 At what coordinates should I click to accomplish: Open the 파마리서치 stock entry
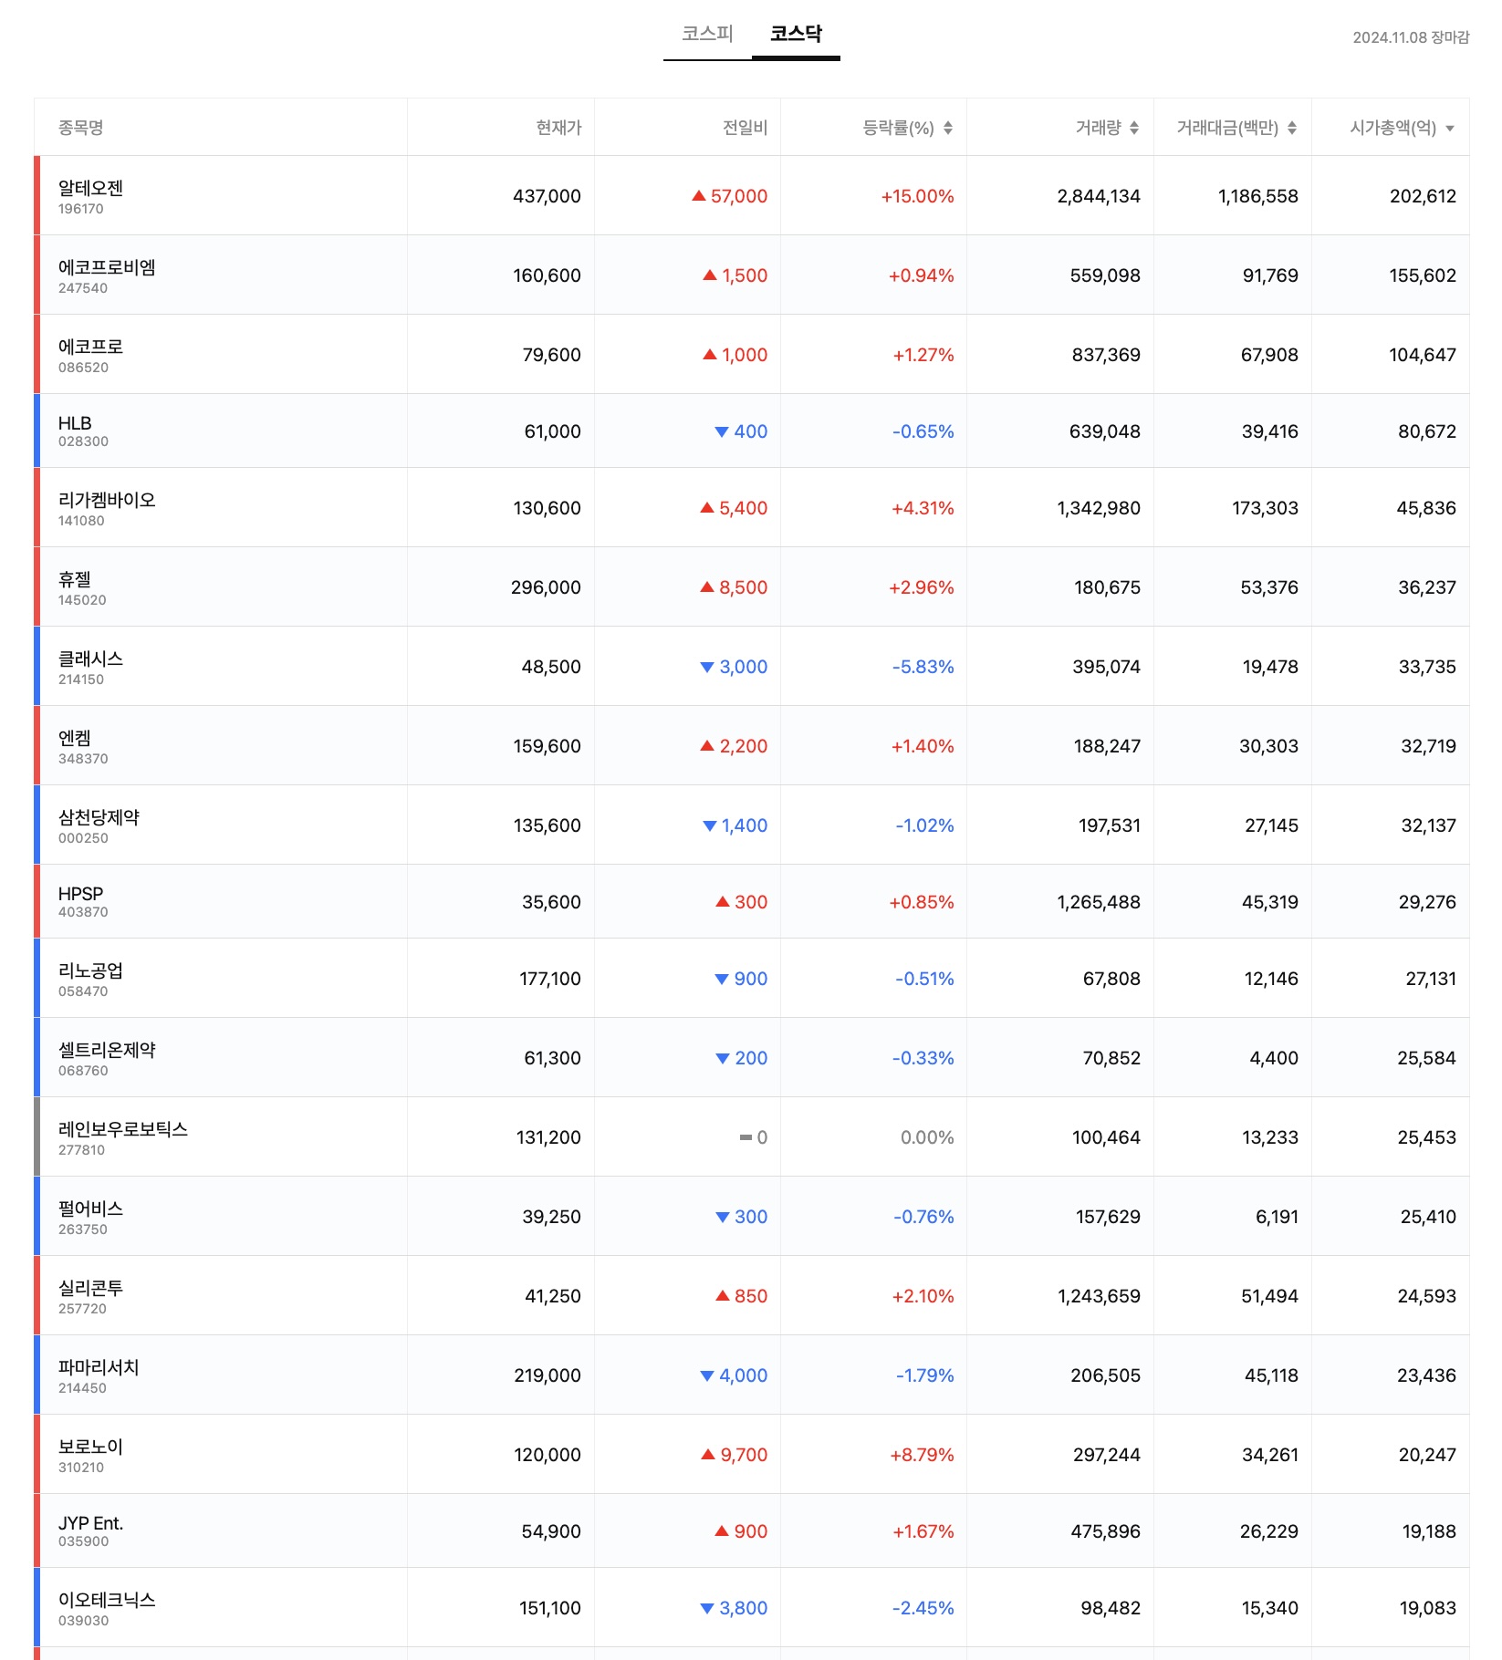tap(99, 1367)
